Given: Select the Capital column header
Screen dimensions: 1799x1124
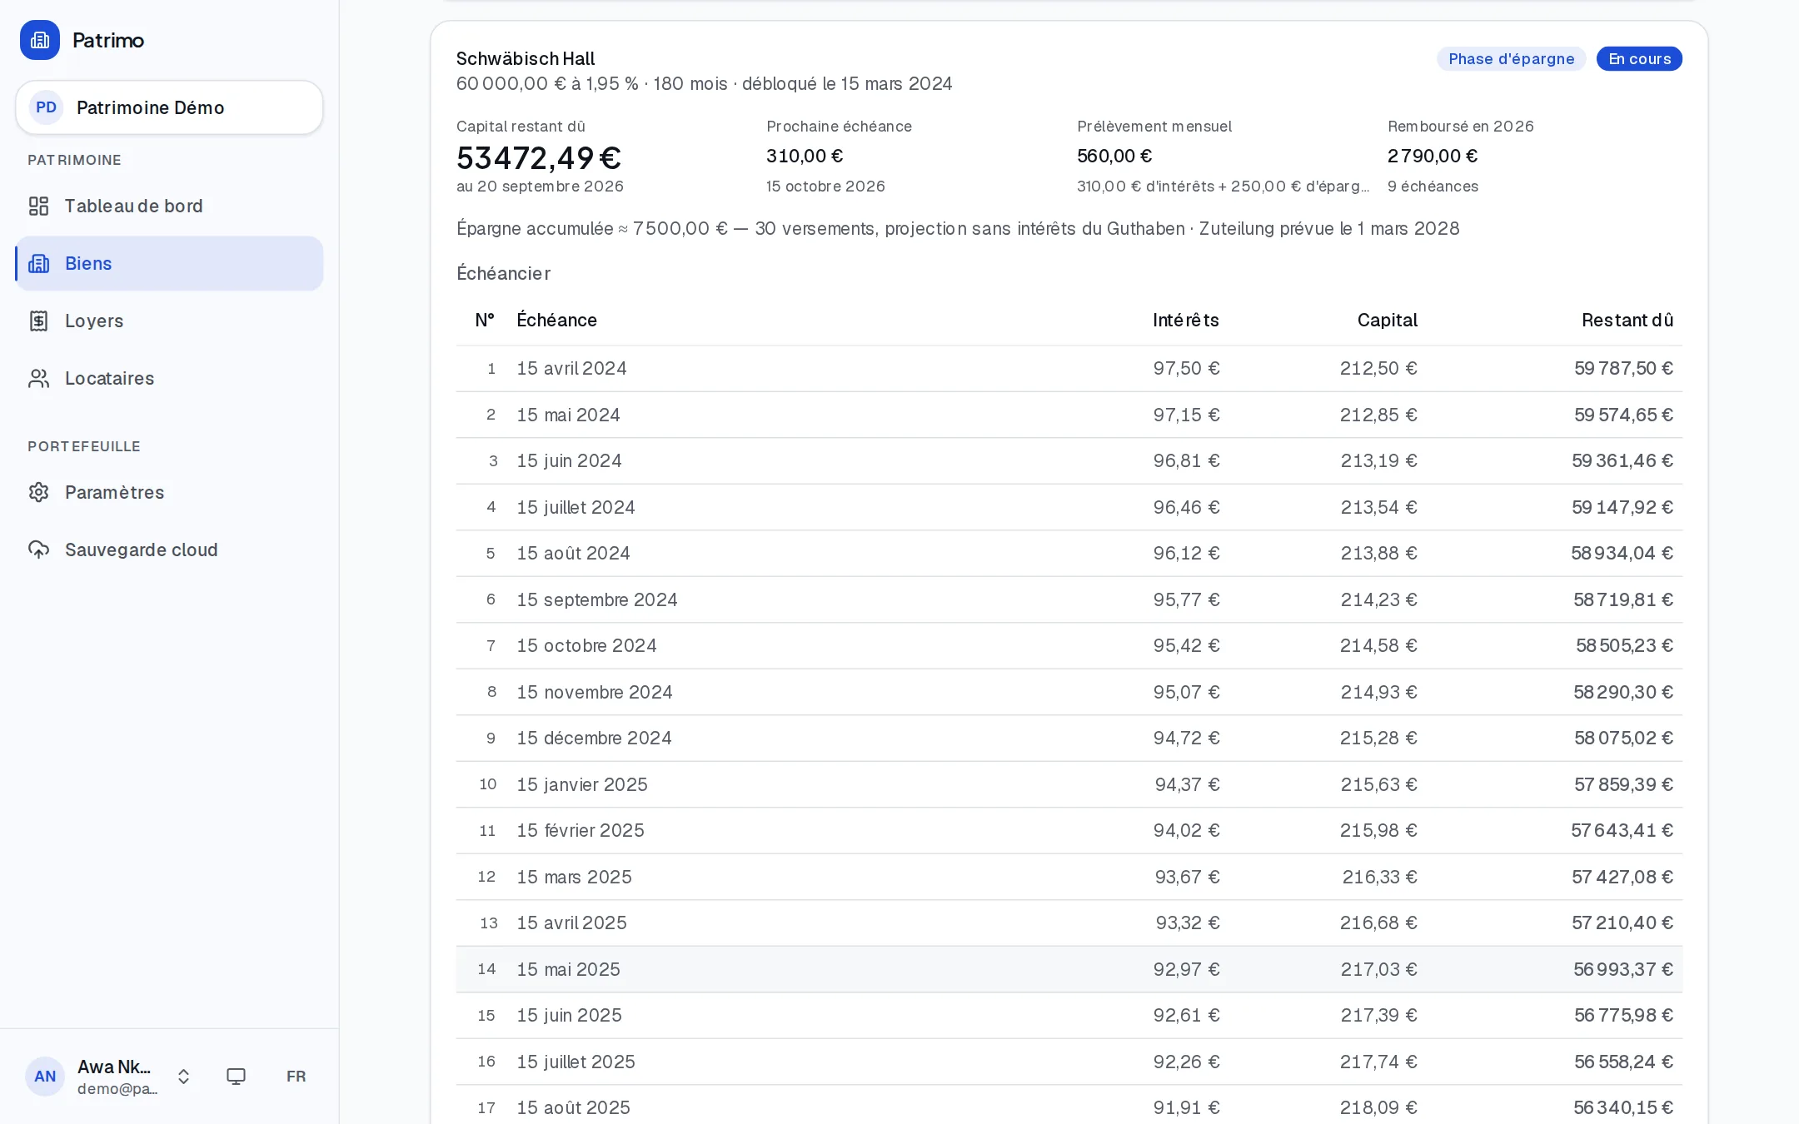Looking at the screenshot, I should (1387, 320).
